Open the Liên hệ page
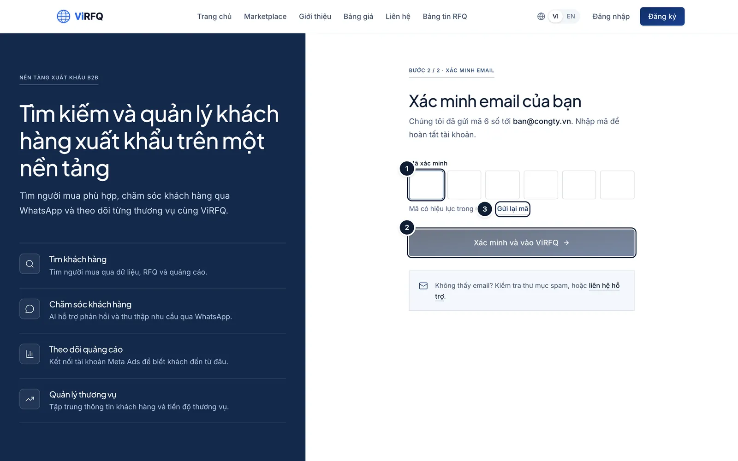 click(398, 17)
